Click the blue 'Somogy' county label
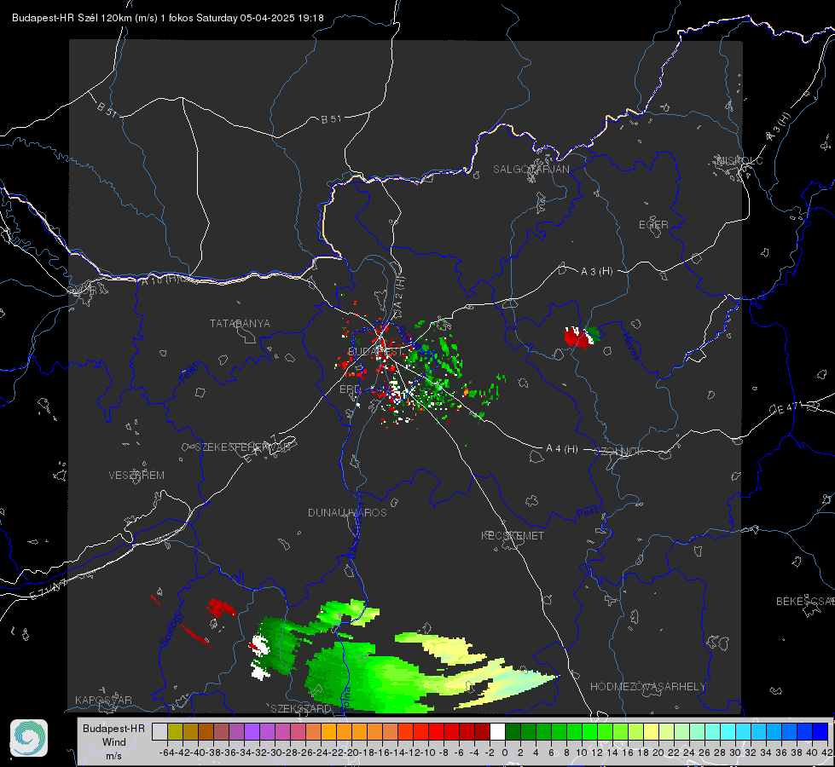835x767 pixels. (x=171, y=629)
